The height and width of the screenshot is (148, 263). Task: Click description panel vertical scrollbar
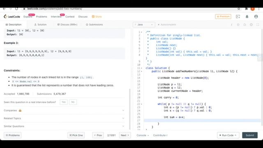click(130, 109)
